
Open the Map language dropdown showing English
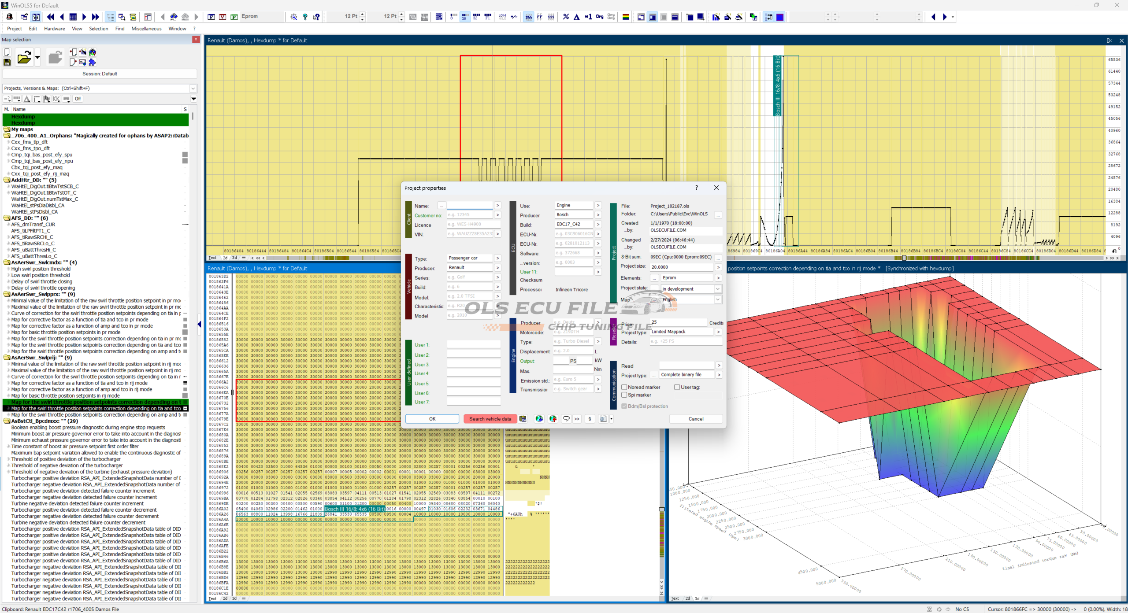click(x=718, y=299)
